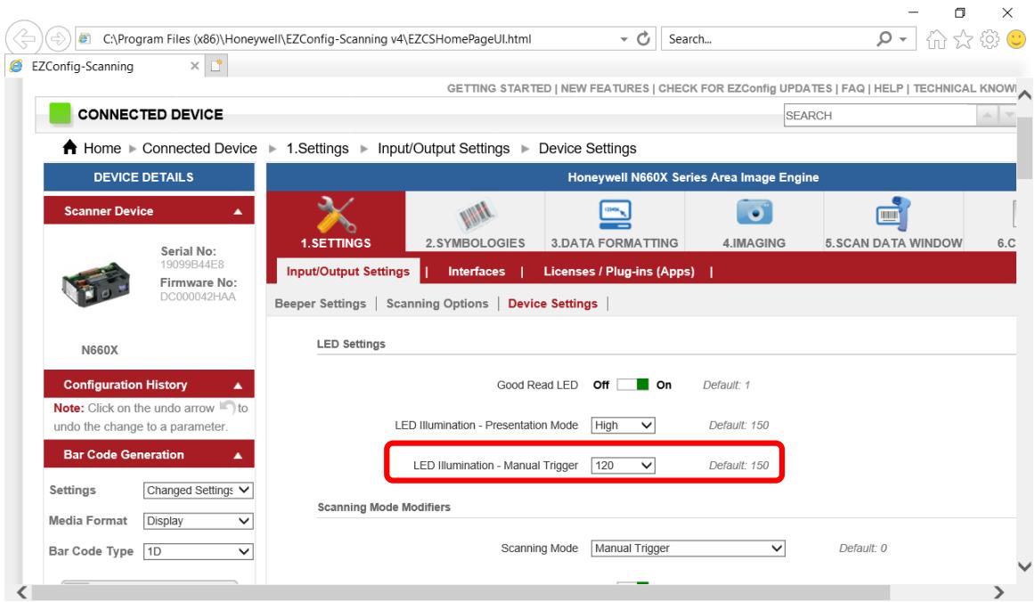Open the address bar history dropdown arrow

[x=623, y=39]
